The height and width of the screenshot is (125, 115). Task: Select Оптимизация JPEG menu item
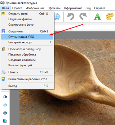point(27,37)
